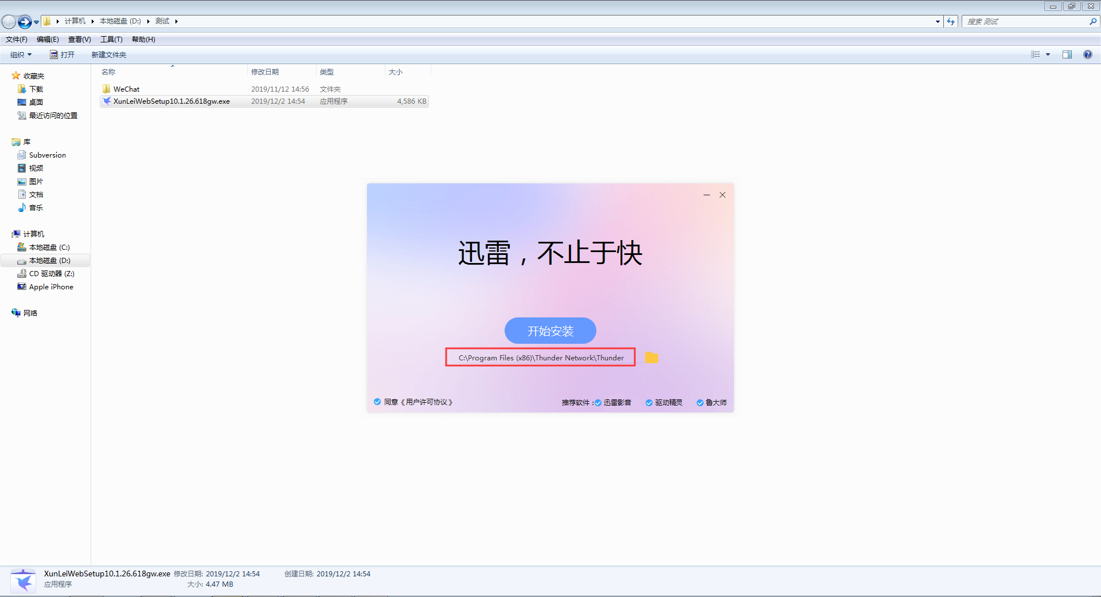Disable the 迅雷影音 recommended software checkbox

coord(598,402)
